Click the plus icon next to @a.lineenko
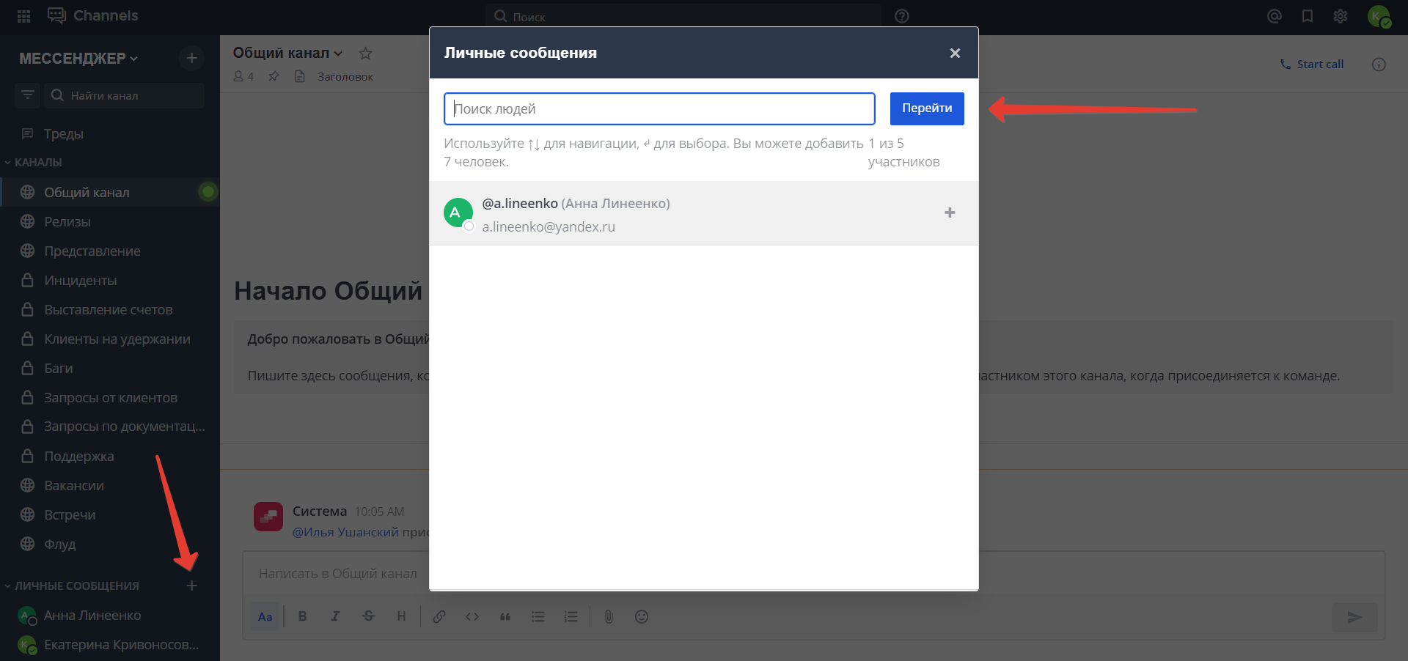This screenshot has height=661, width=1408. [x=950, y=213]
